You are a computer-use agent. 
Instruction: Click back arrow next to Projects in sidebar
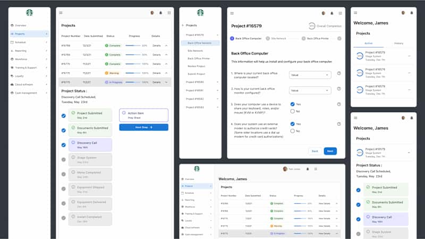coord(183,25)
